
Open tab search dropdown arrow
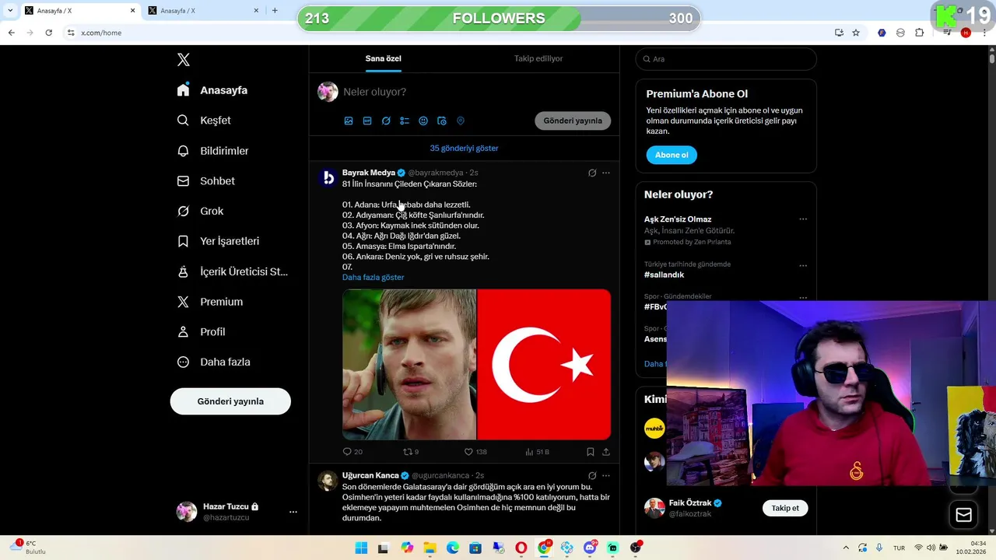9,11
